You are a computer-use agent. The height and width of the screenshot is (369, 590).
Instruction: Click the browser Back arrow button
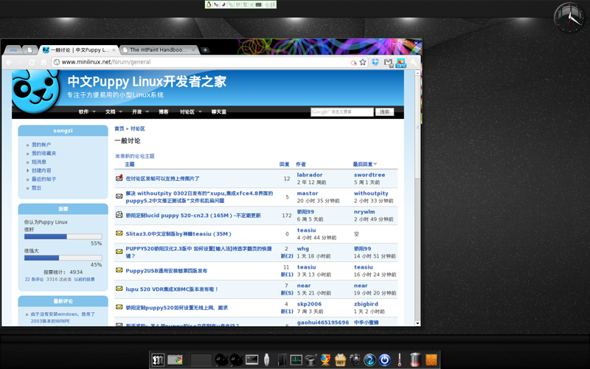coord(9,62)
